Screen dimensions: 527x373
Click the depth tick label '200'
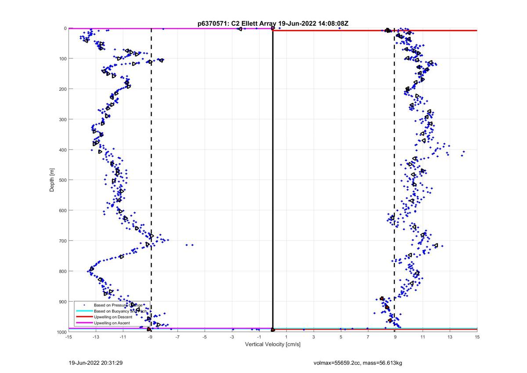[62, 89]
